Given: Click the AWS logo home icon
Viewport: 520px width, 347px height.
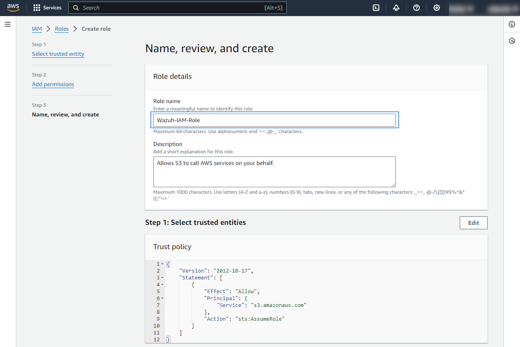Looking at the screenshot, I should (x=13, y=8).
